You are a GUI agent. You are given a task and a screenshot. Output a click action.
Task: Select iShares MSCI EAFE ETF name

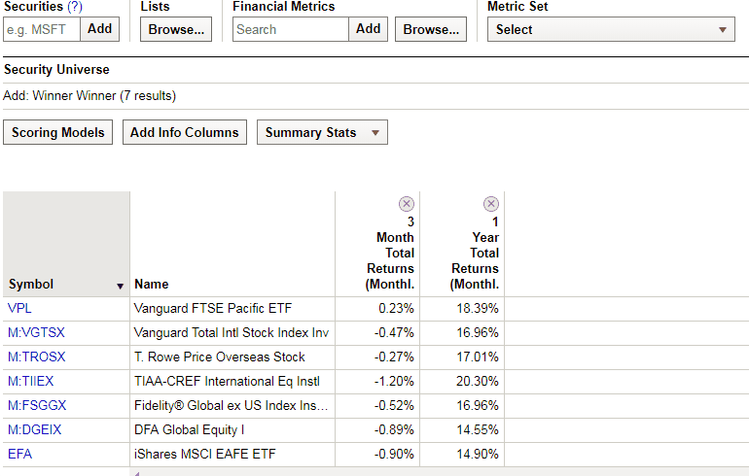(205, 454)
